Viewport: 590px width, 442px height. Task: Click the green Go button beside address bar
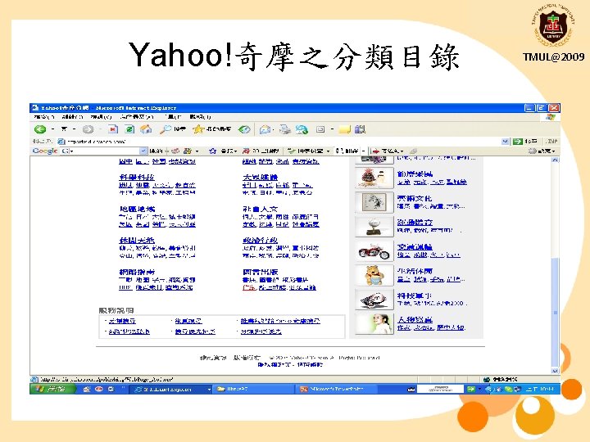coord(518,142)
